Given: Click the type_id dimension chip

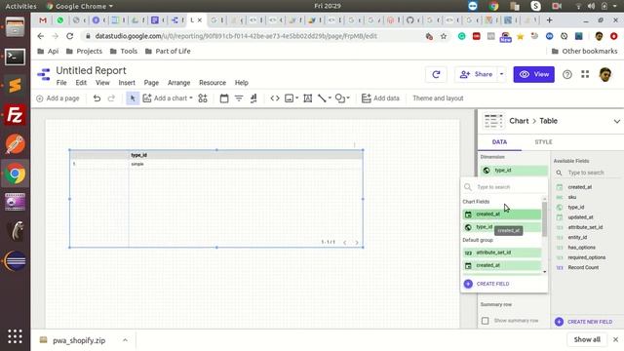Looking at the screenshot, I should click(x=514, y=171).
